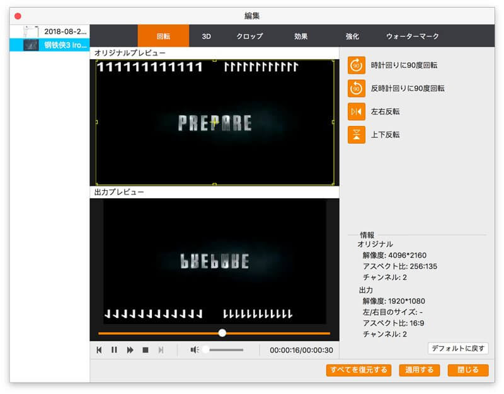Click the 出力プレビュー heading
The width and height of the screenshot is (504, 394).
[x=119, y=193]
